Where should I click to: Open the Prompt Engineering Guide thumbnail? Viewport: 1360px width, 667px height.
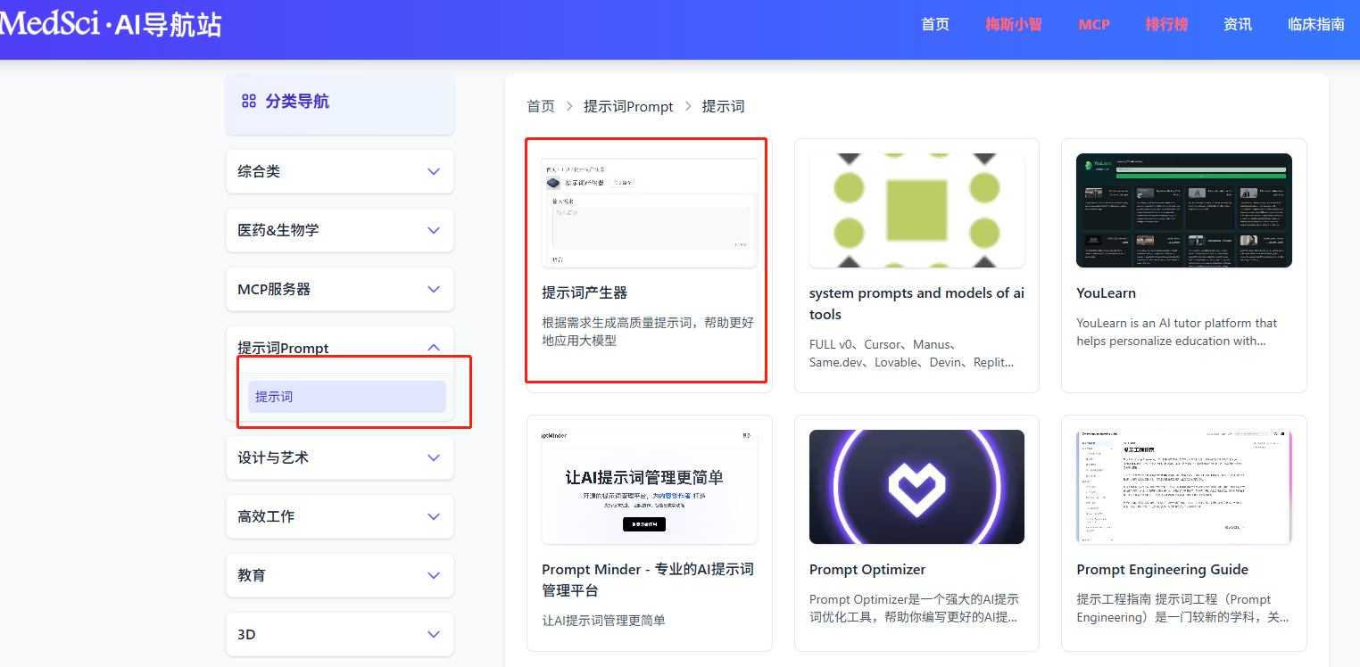[x=1184, y=487]
